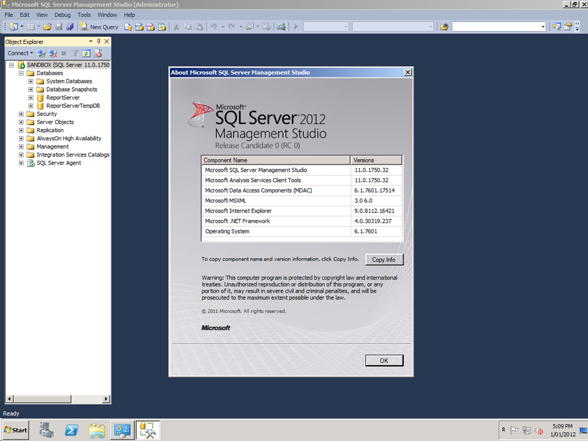Click Refresh icon in Object Explorer toolbar
Image resolution: width=588 pixels, height=441 pixels.
(x=86, y=53)
